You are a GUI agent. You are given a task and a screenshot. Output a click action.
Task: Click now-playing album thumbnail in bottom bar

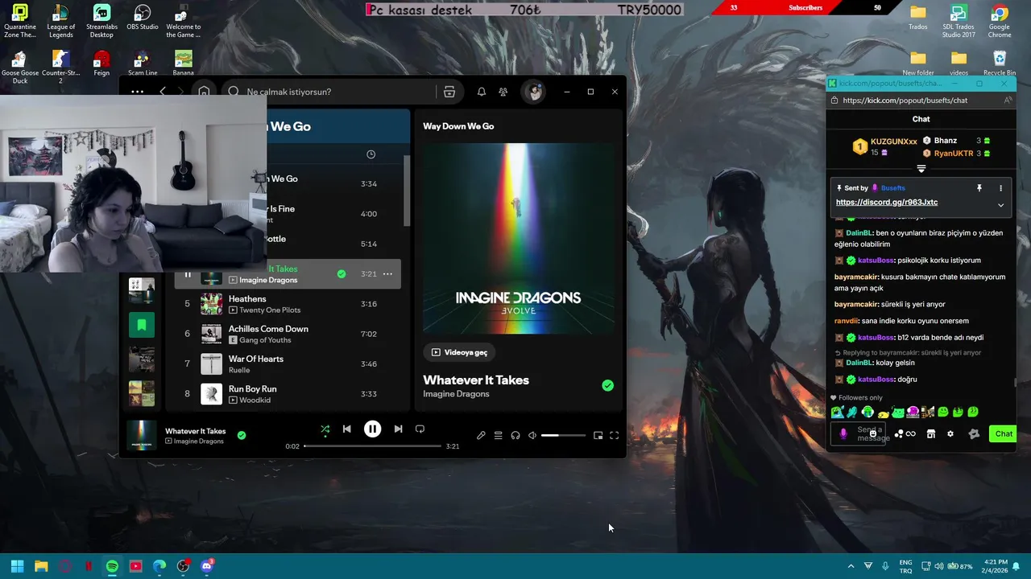tap(142, 435)
